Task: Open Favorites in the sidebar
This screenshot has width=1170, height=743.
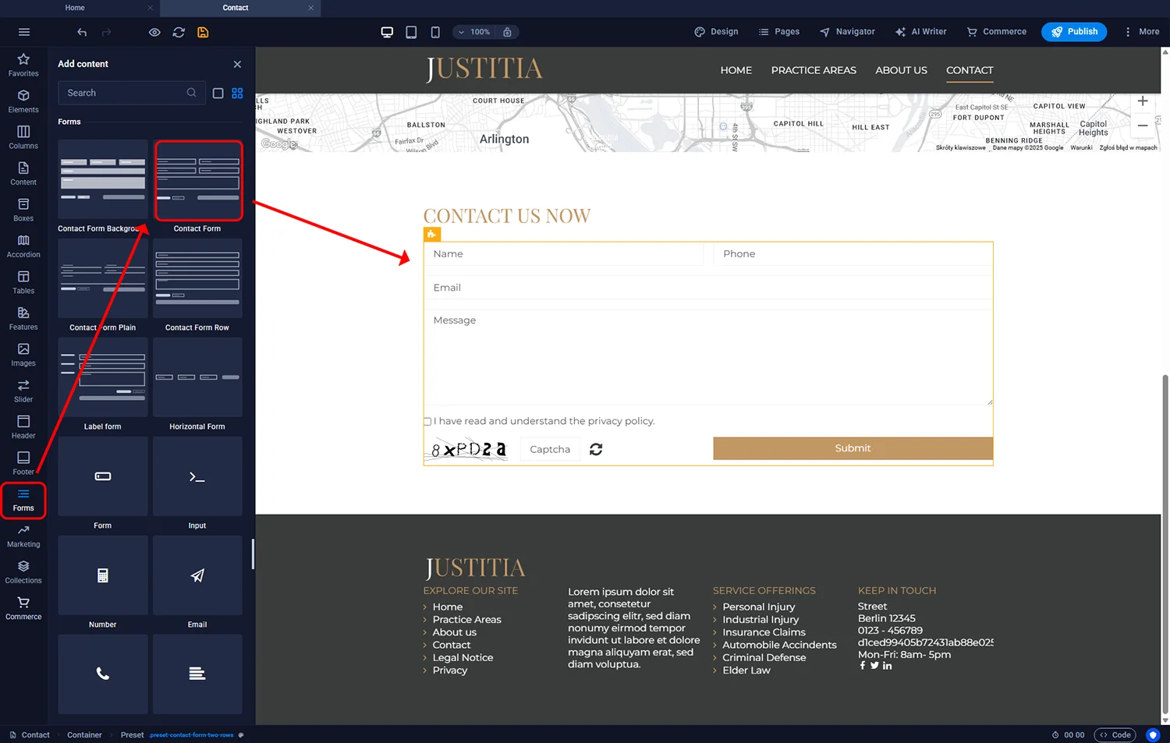Action: pos(23,65)
